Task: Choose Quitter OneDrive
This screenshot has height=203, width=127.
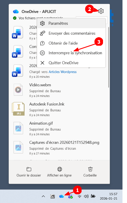Action: click(71, 63)
